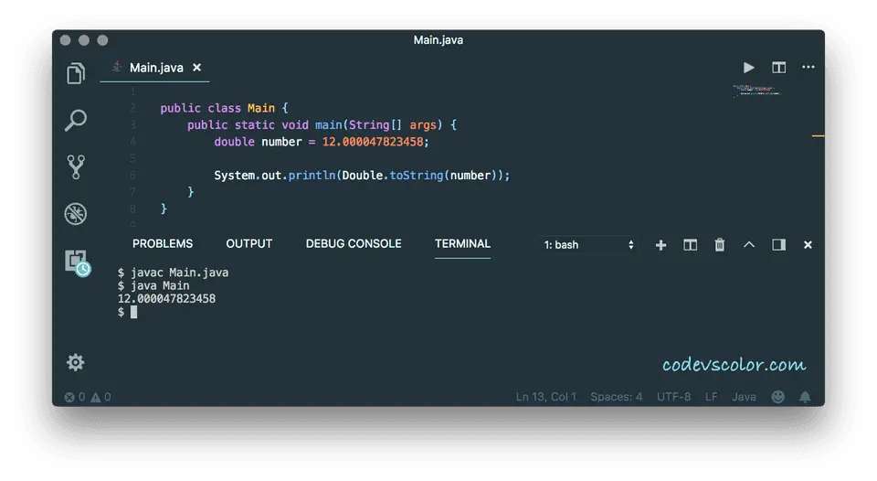Click the Java language mode indicator

[744, 397]
